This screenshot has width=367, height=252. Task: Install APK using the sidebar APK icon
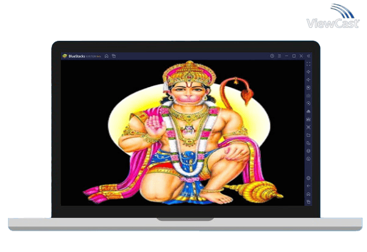308,119
